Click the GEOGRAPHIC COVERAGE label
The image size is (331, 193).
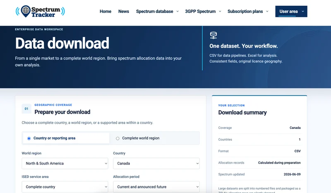[x=53, y=105]
